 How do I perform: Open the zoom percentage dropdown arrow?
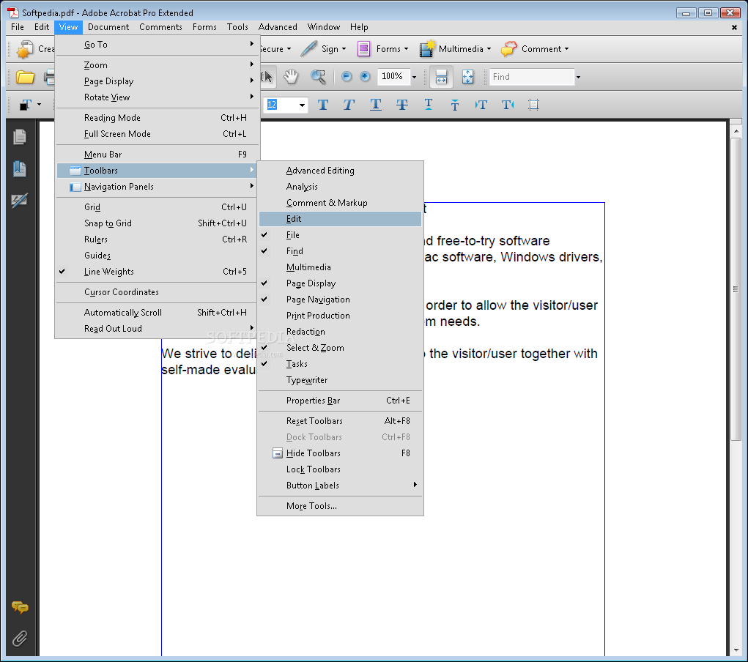[414, 77]
